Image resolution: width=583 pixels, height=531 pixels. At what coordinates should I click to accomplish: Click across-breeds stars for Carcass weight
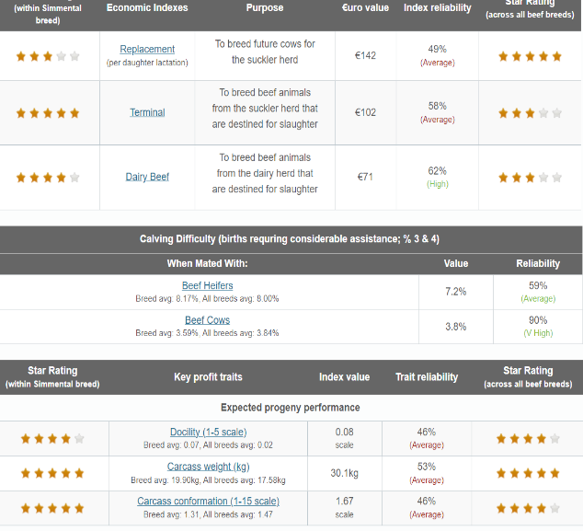[x=528, y=473]
